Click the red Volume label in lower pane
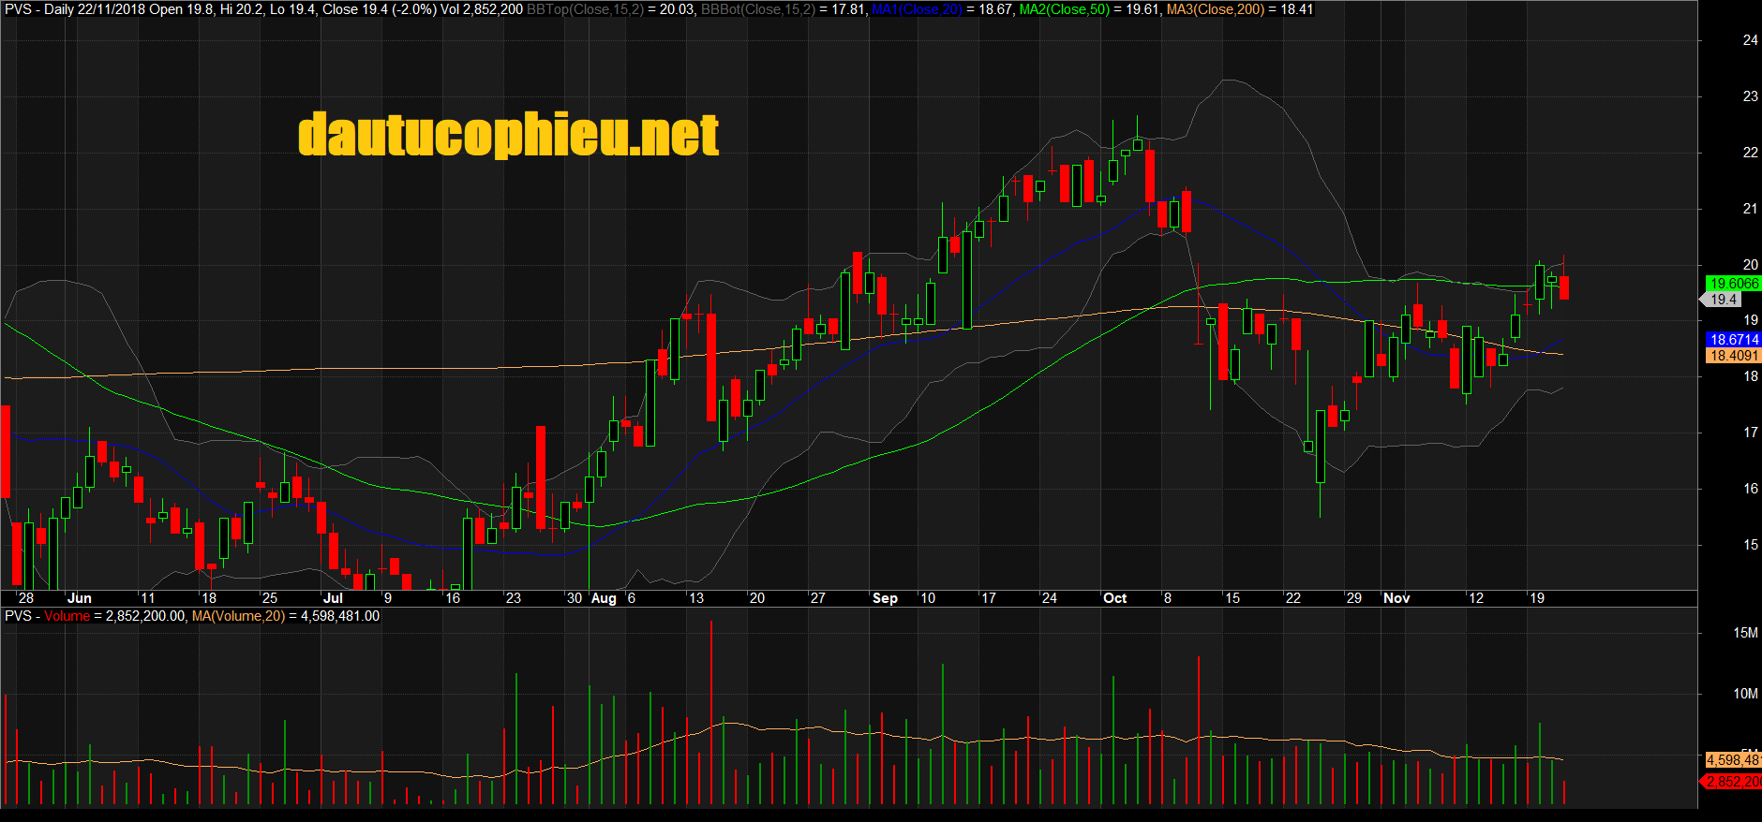This screenshot has width=1762, height=822. [x=67, y=616]
